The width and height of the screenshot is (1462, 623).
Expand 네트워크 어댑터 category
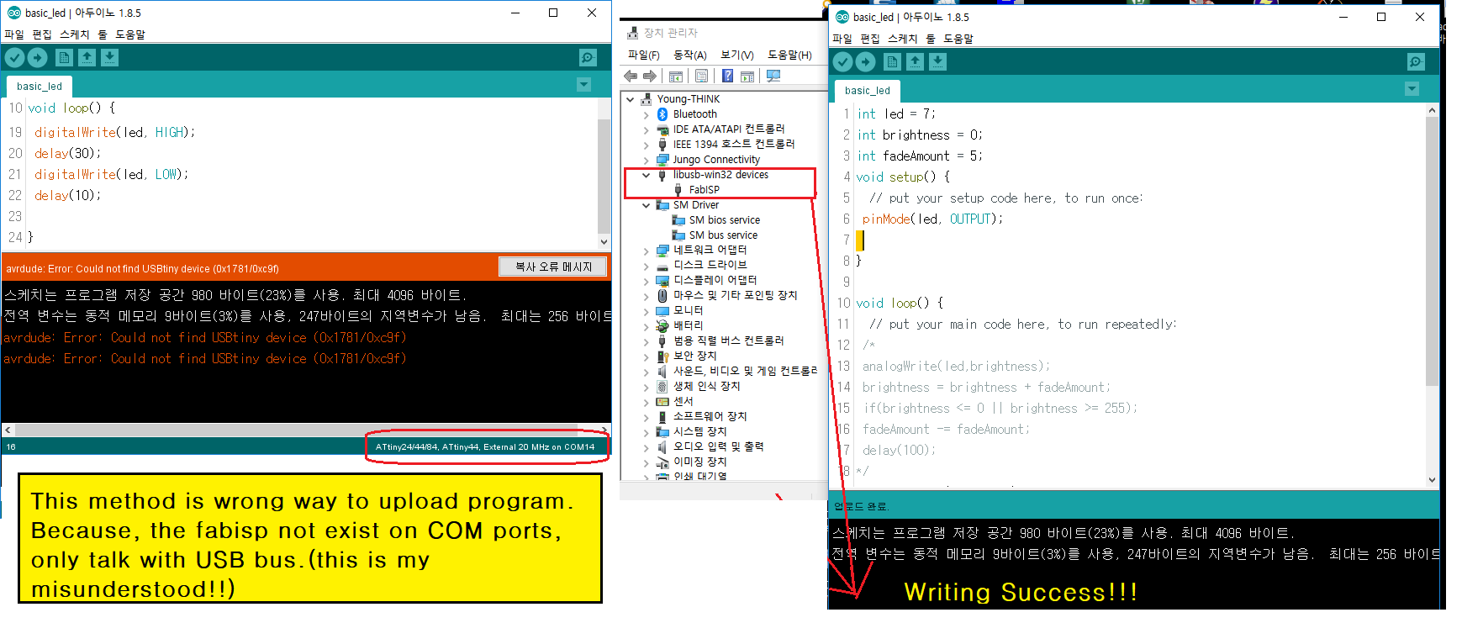[646, 250]
